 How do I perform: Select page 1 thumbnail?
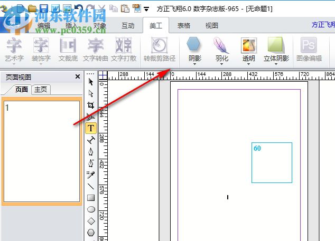pyautogui.click(x=42, y=151)
